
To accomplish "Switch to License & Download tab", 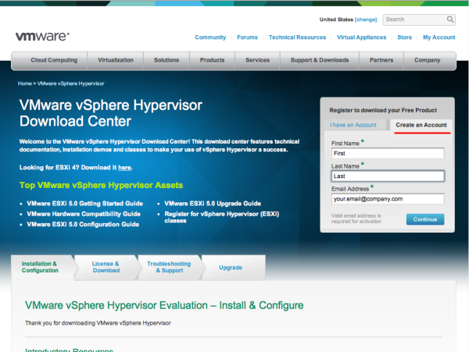I will click(106, 267).
